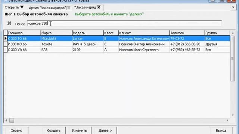Click client Новиков Иван Сергеевич

(144, 50)
